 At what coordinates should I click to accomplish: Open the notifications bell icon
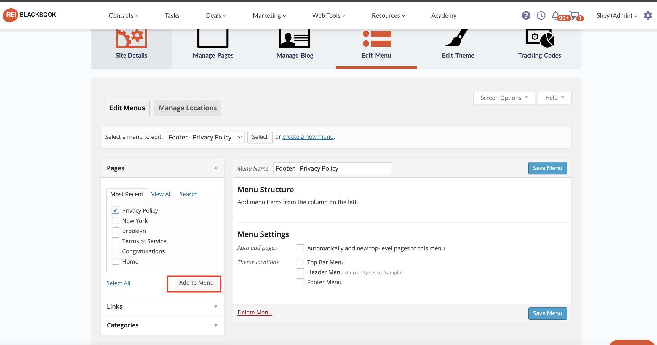[555, 15]
